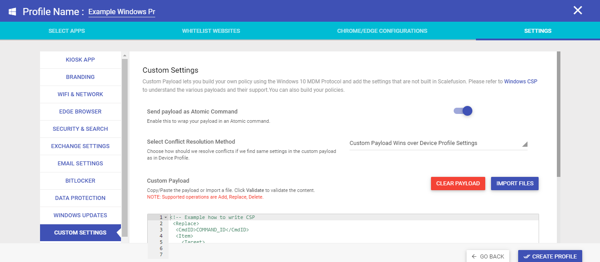600x262 pixels.
Task: Edit the Profile Name text field
Action: [x=121, y=12]
